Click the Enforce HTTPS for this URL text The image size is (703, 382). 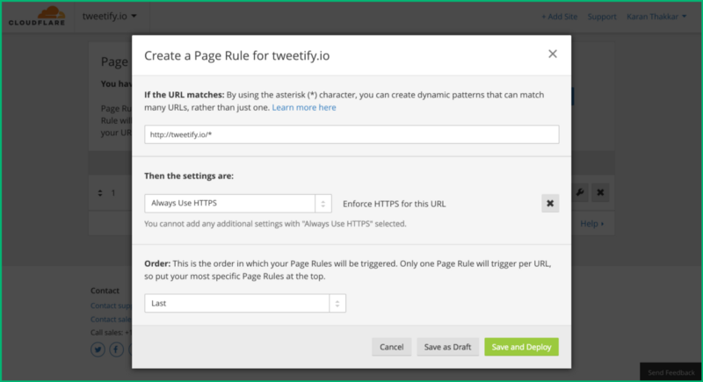[x=394, y=204]
